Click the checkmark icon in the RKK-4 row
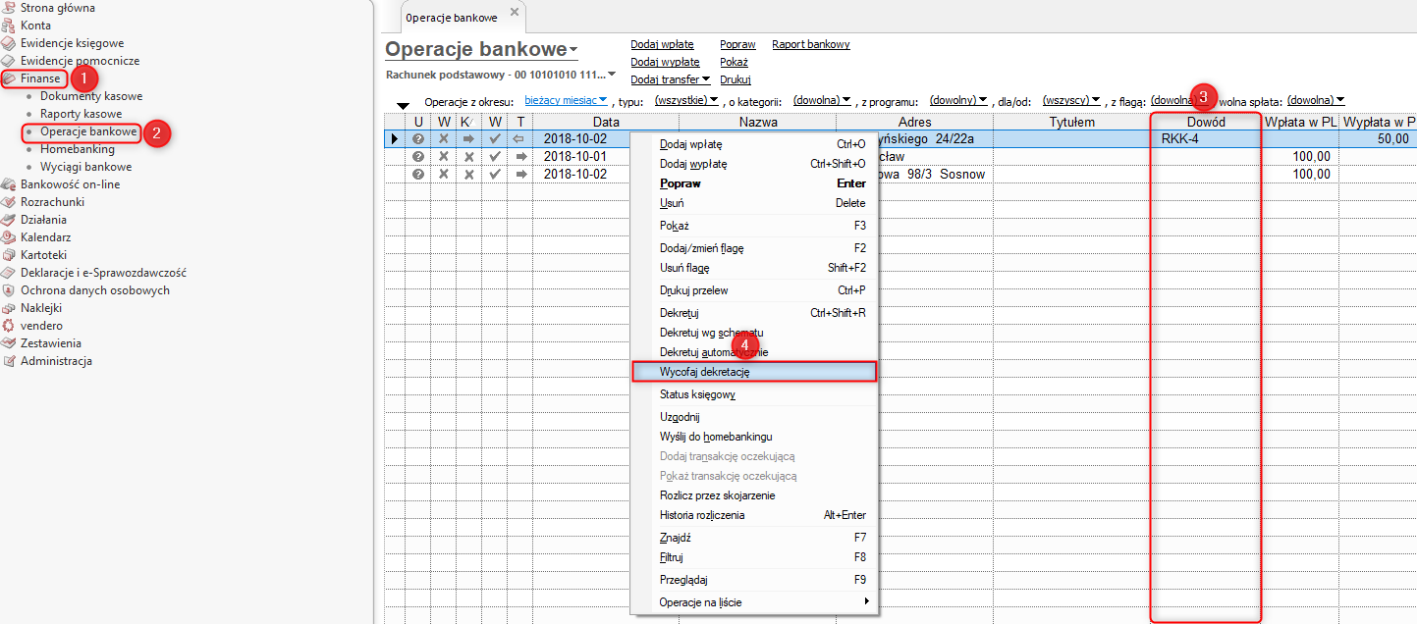Image resolution: width=1417 pixels, height=624 pixels. (x=495, y=139)
